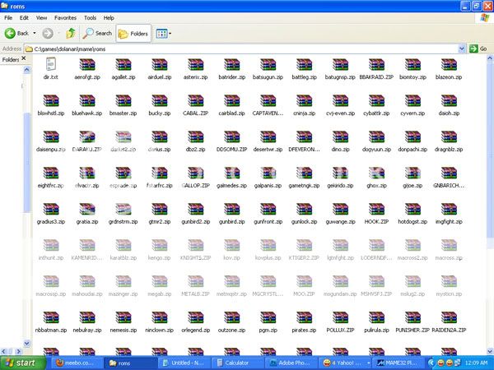
Task: Select the gunbird2.zip archive icon
Action: coord(196,209)
